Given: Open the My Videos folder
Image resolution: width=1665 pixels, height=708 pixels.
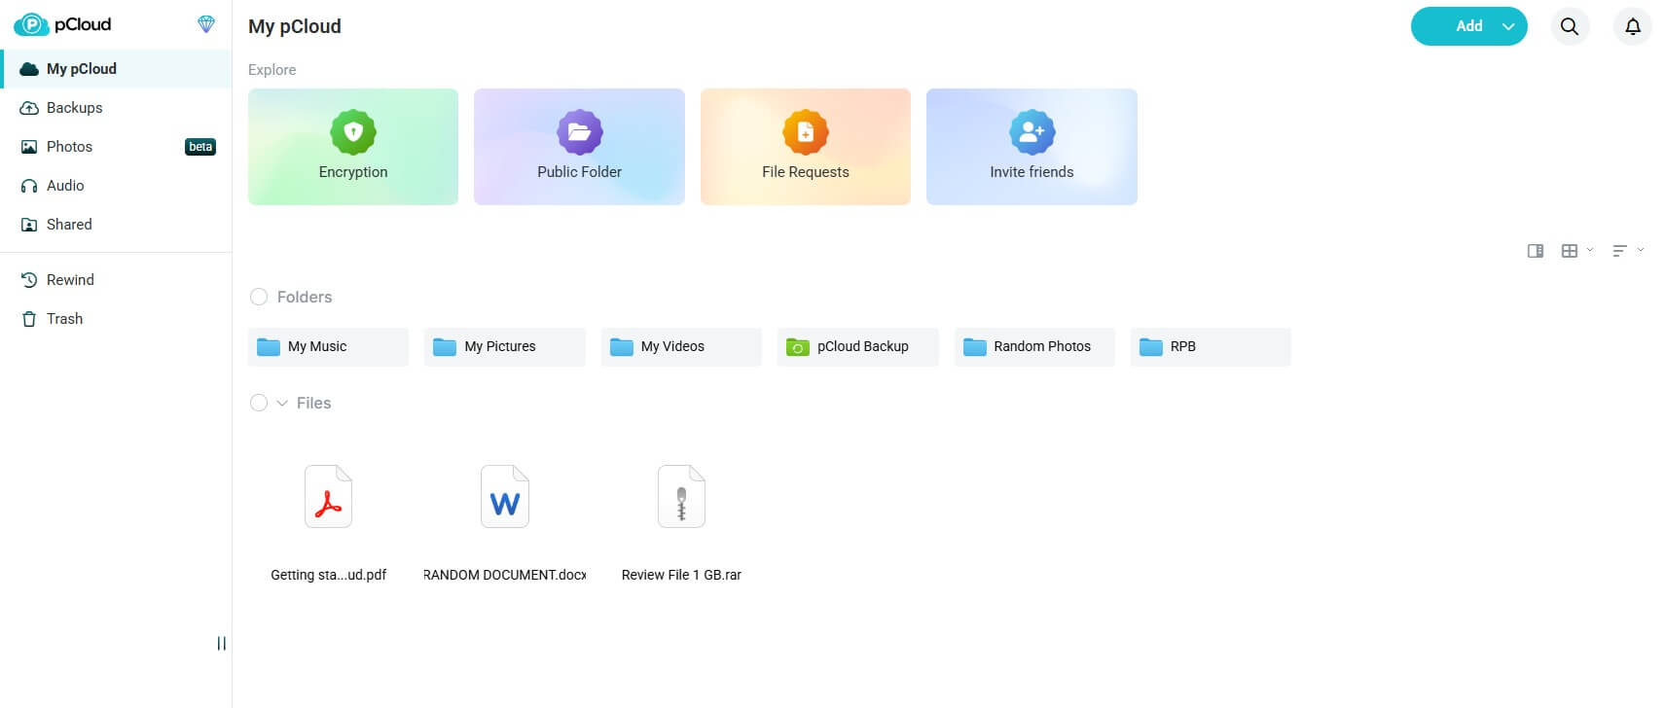Looking at the screenshot, I should 681,347.
